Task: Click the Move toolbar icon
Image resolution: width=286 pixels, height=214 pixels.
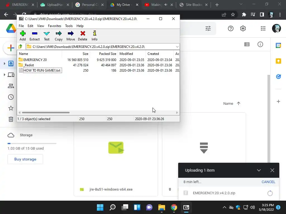Action: 71,36
